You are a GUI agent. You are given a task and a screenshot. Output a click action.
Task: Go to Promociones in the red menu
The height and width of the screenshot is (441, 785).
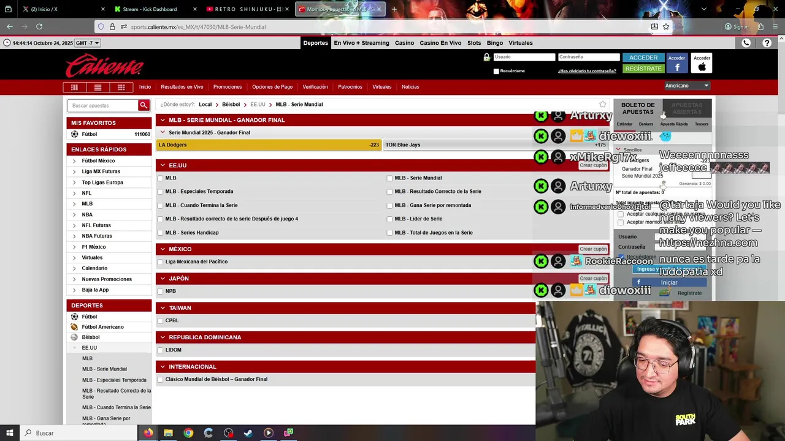228,87
